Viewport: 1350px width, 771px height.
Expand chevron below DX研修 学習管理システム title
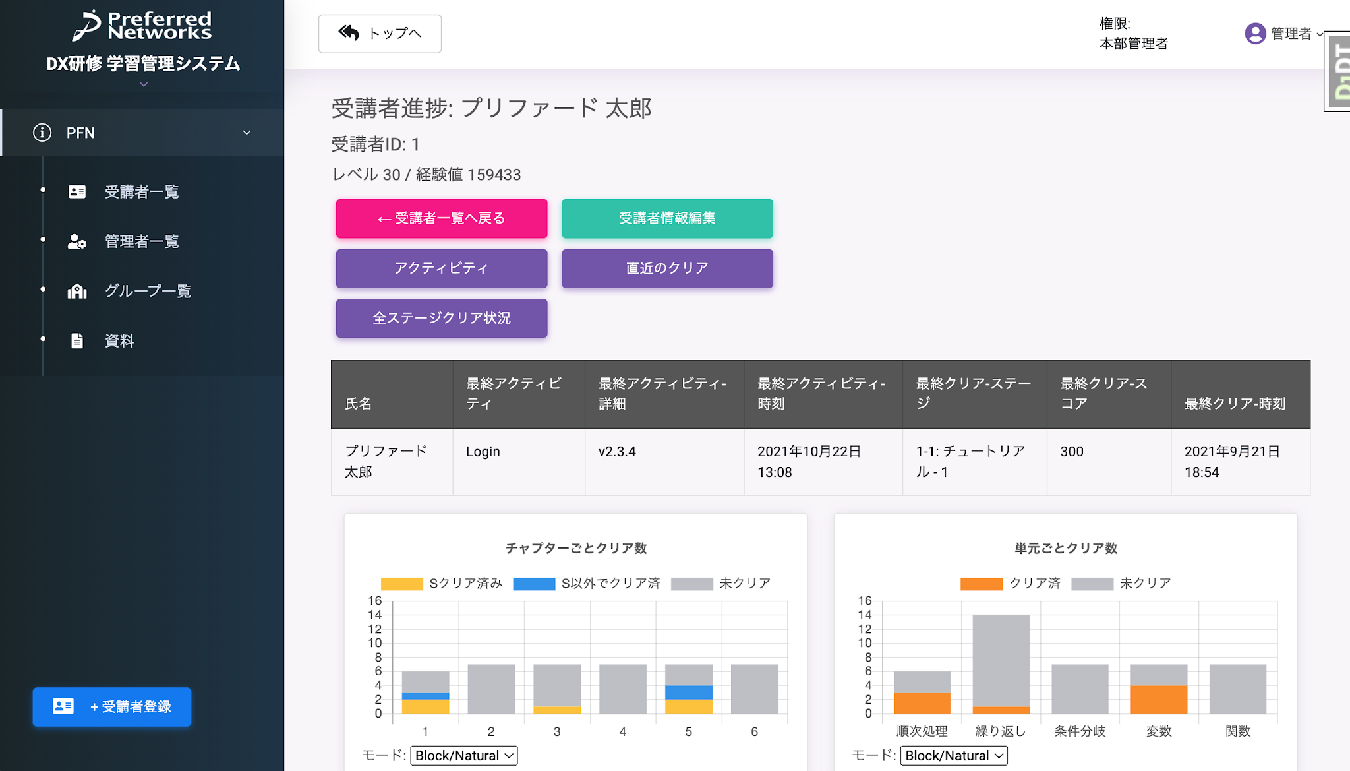pyautogui.click(x=143, y=84)
